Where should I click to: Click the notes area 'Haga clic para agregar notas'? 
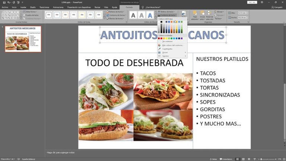pos(61,152)
